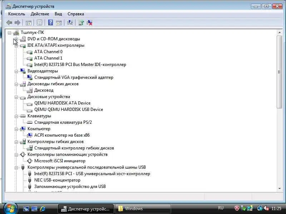This screenshot has width=286, height=214.
Task: Collapse the Дисковые устройства node
Action: point(16,97)
